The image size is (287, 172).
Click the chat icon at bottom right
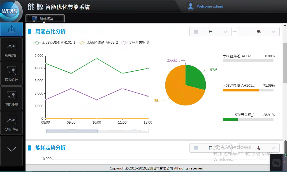point(277,162)
